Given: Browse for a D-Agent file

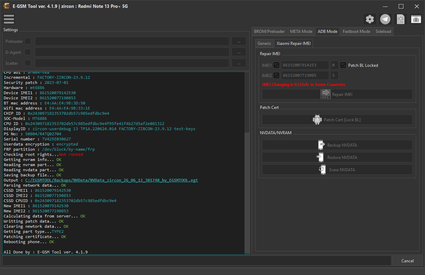Looking at the screenshot, I should pyautogui.click(x=239, y=52).
